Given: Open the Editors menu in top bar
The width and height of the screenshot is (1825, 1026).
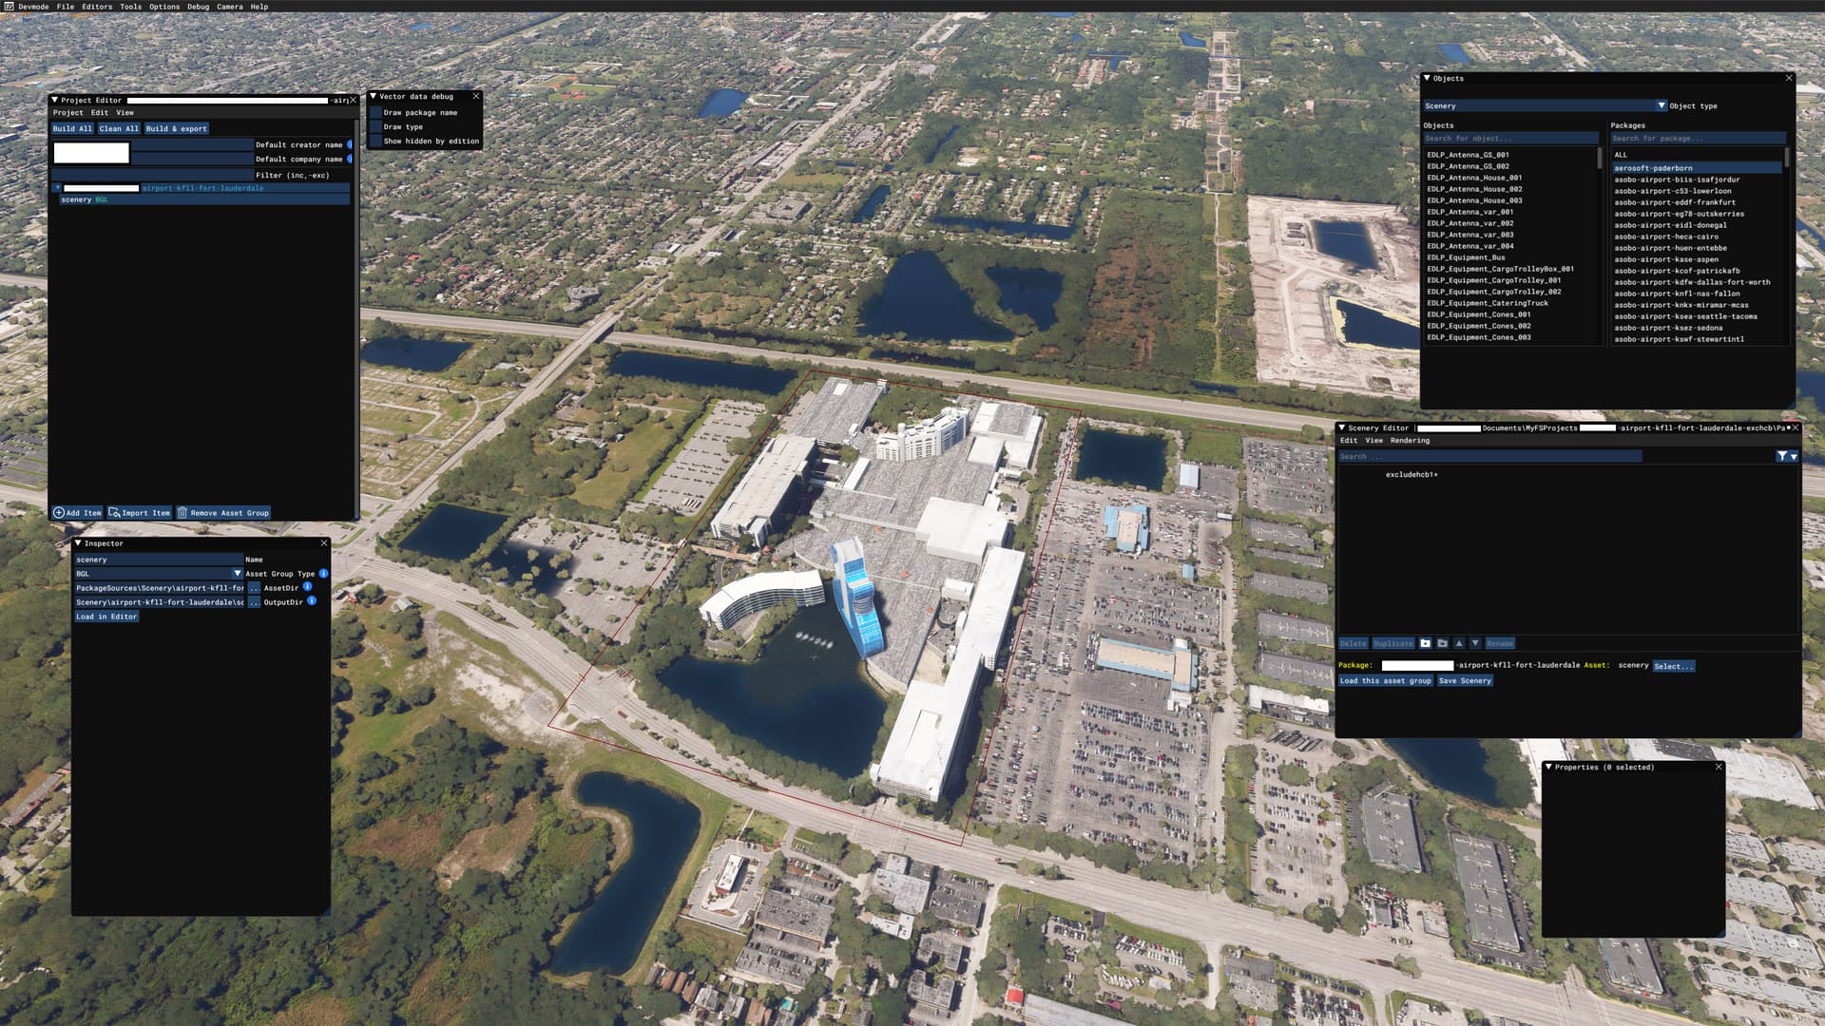Looking at the screenshot, I should 96,7.
